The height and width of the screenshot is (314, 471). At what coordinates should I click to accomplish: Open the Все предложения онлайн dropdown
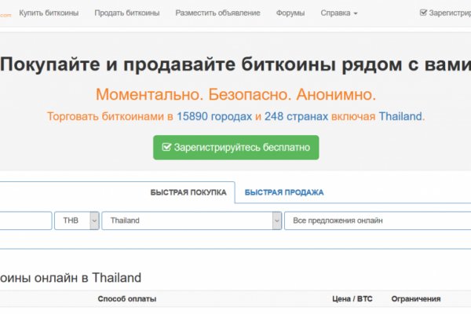coord(377,221)
